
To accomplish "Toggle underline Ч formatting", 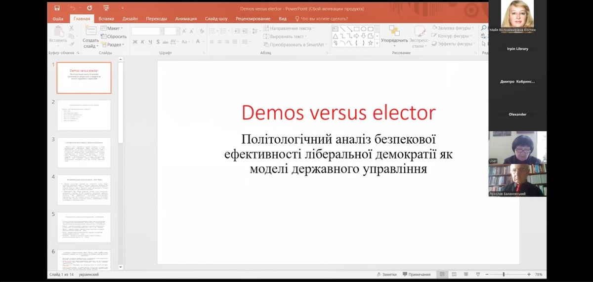I will 150,41.
